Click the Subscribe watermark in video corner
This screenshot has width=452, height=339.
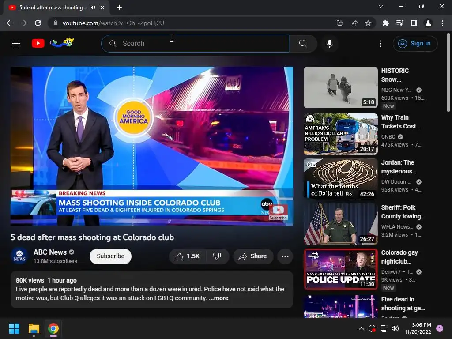(x=278, y=213)
